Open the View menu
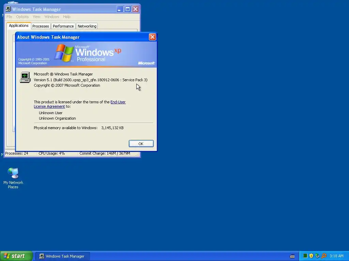Image resolution: width=349 pixels, height=261 pixels. pyautogui.click(x=36, y=17)
